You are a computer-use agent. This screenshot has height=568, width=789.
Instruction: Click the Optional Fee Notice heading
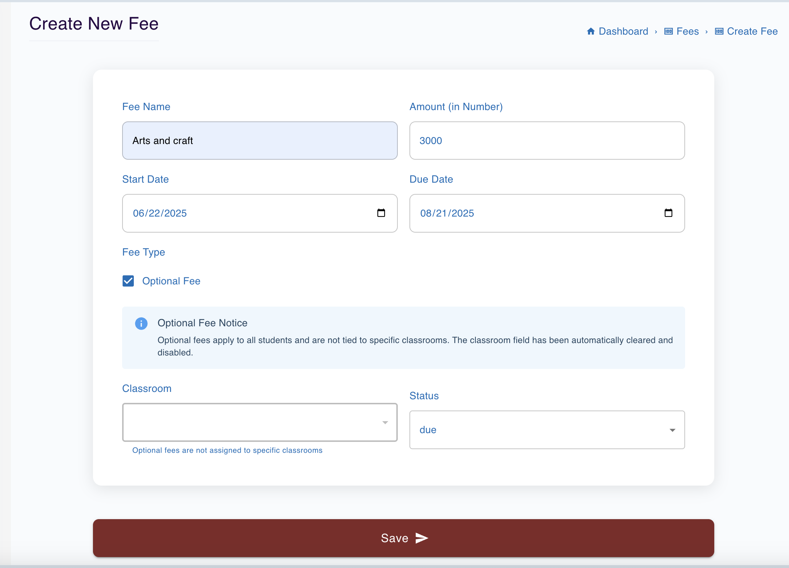tap(202, 323)
